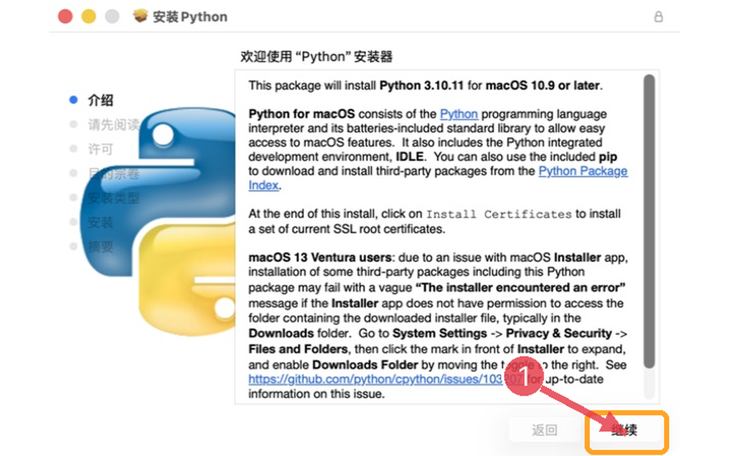Select the 摘要 step in the sidebar
730x456 pixels.
pos(100,247)
